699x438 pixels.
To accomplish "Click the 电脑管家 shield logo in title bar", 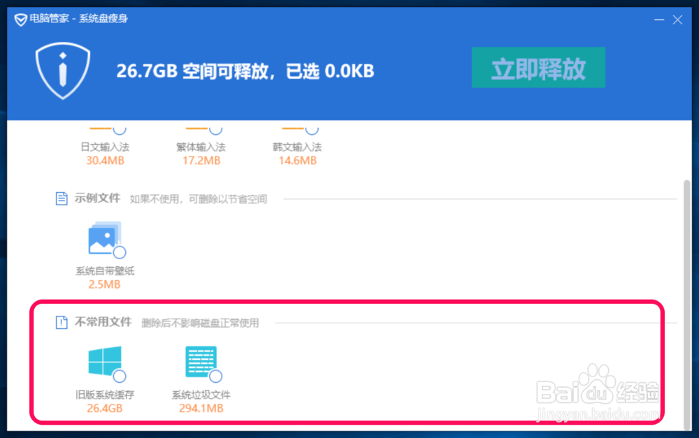I will point(19,20).
